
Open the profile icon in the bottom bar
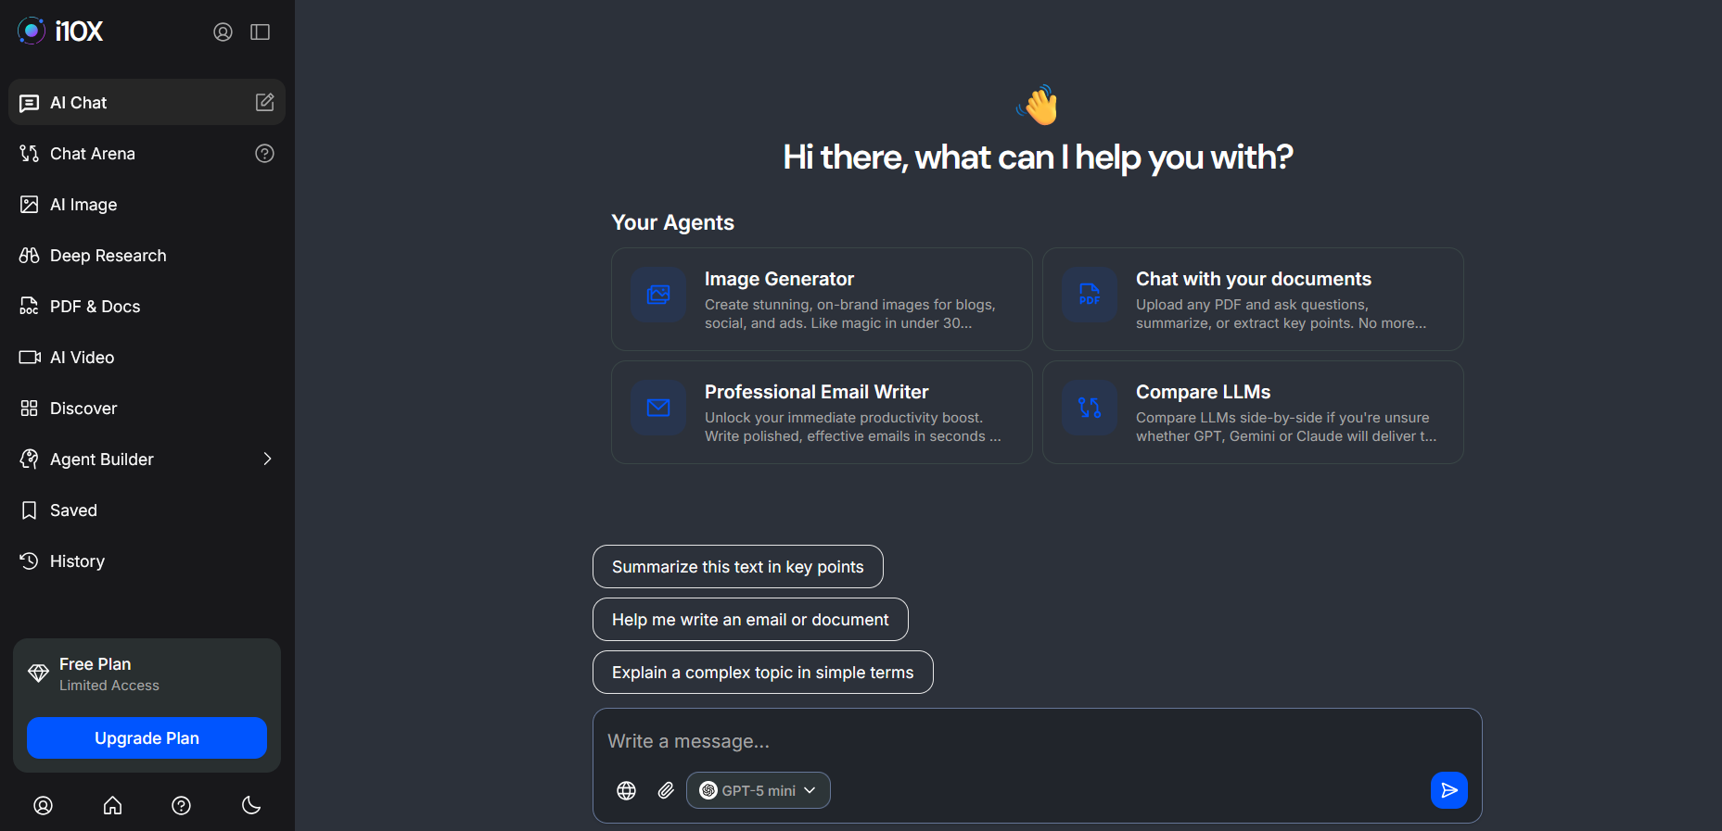[x=44, y=805]
